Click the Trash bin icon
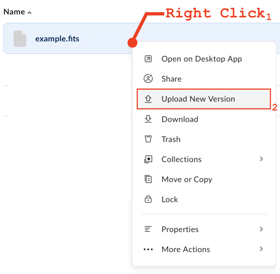Image resolution: width=280 pixels, height=274 pixels. coord(148,139)
